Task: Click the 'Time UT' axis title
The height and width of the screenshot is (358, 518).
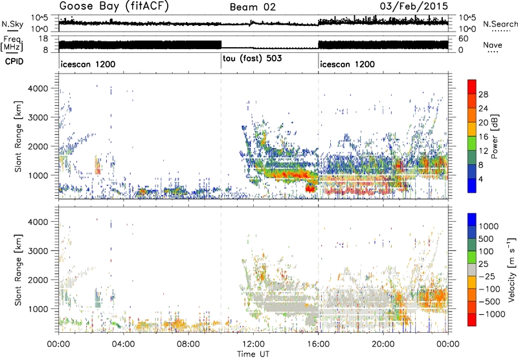Action: coord(253,354)
